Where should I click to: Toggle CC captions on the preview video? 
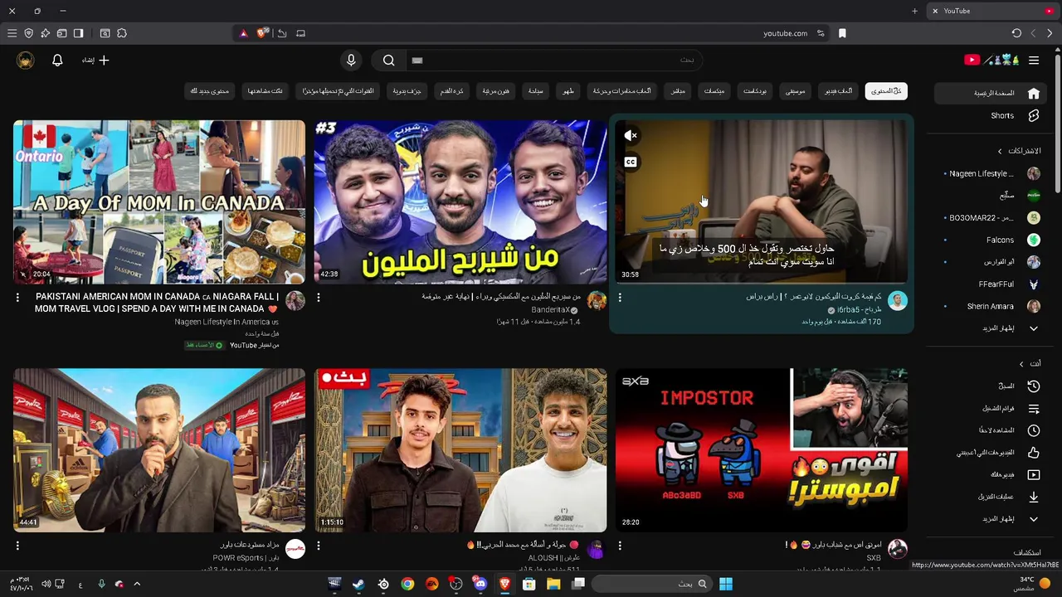[631, 162]
